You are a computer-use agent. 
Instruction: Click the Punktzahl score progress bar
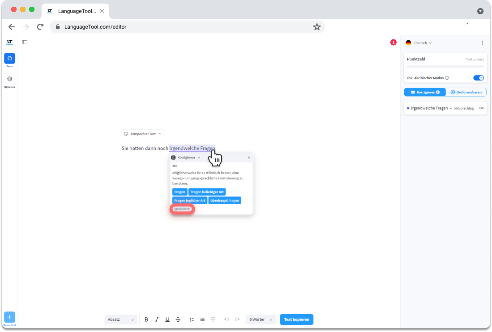pyautogui.click(x=445, y=67)
